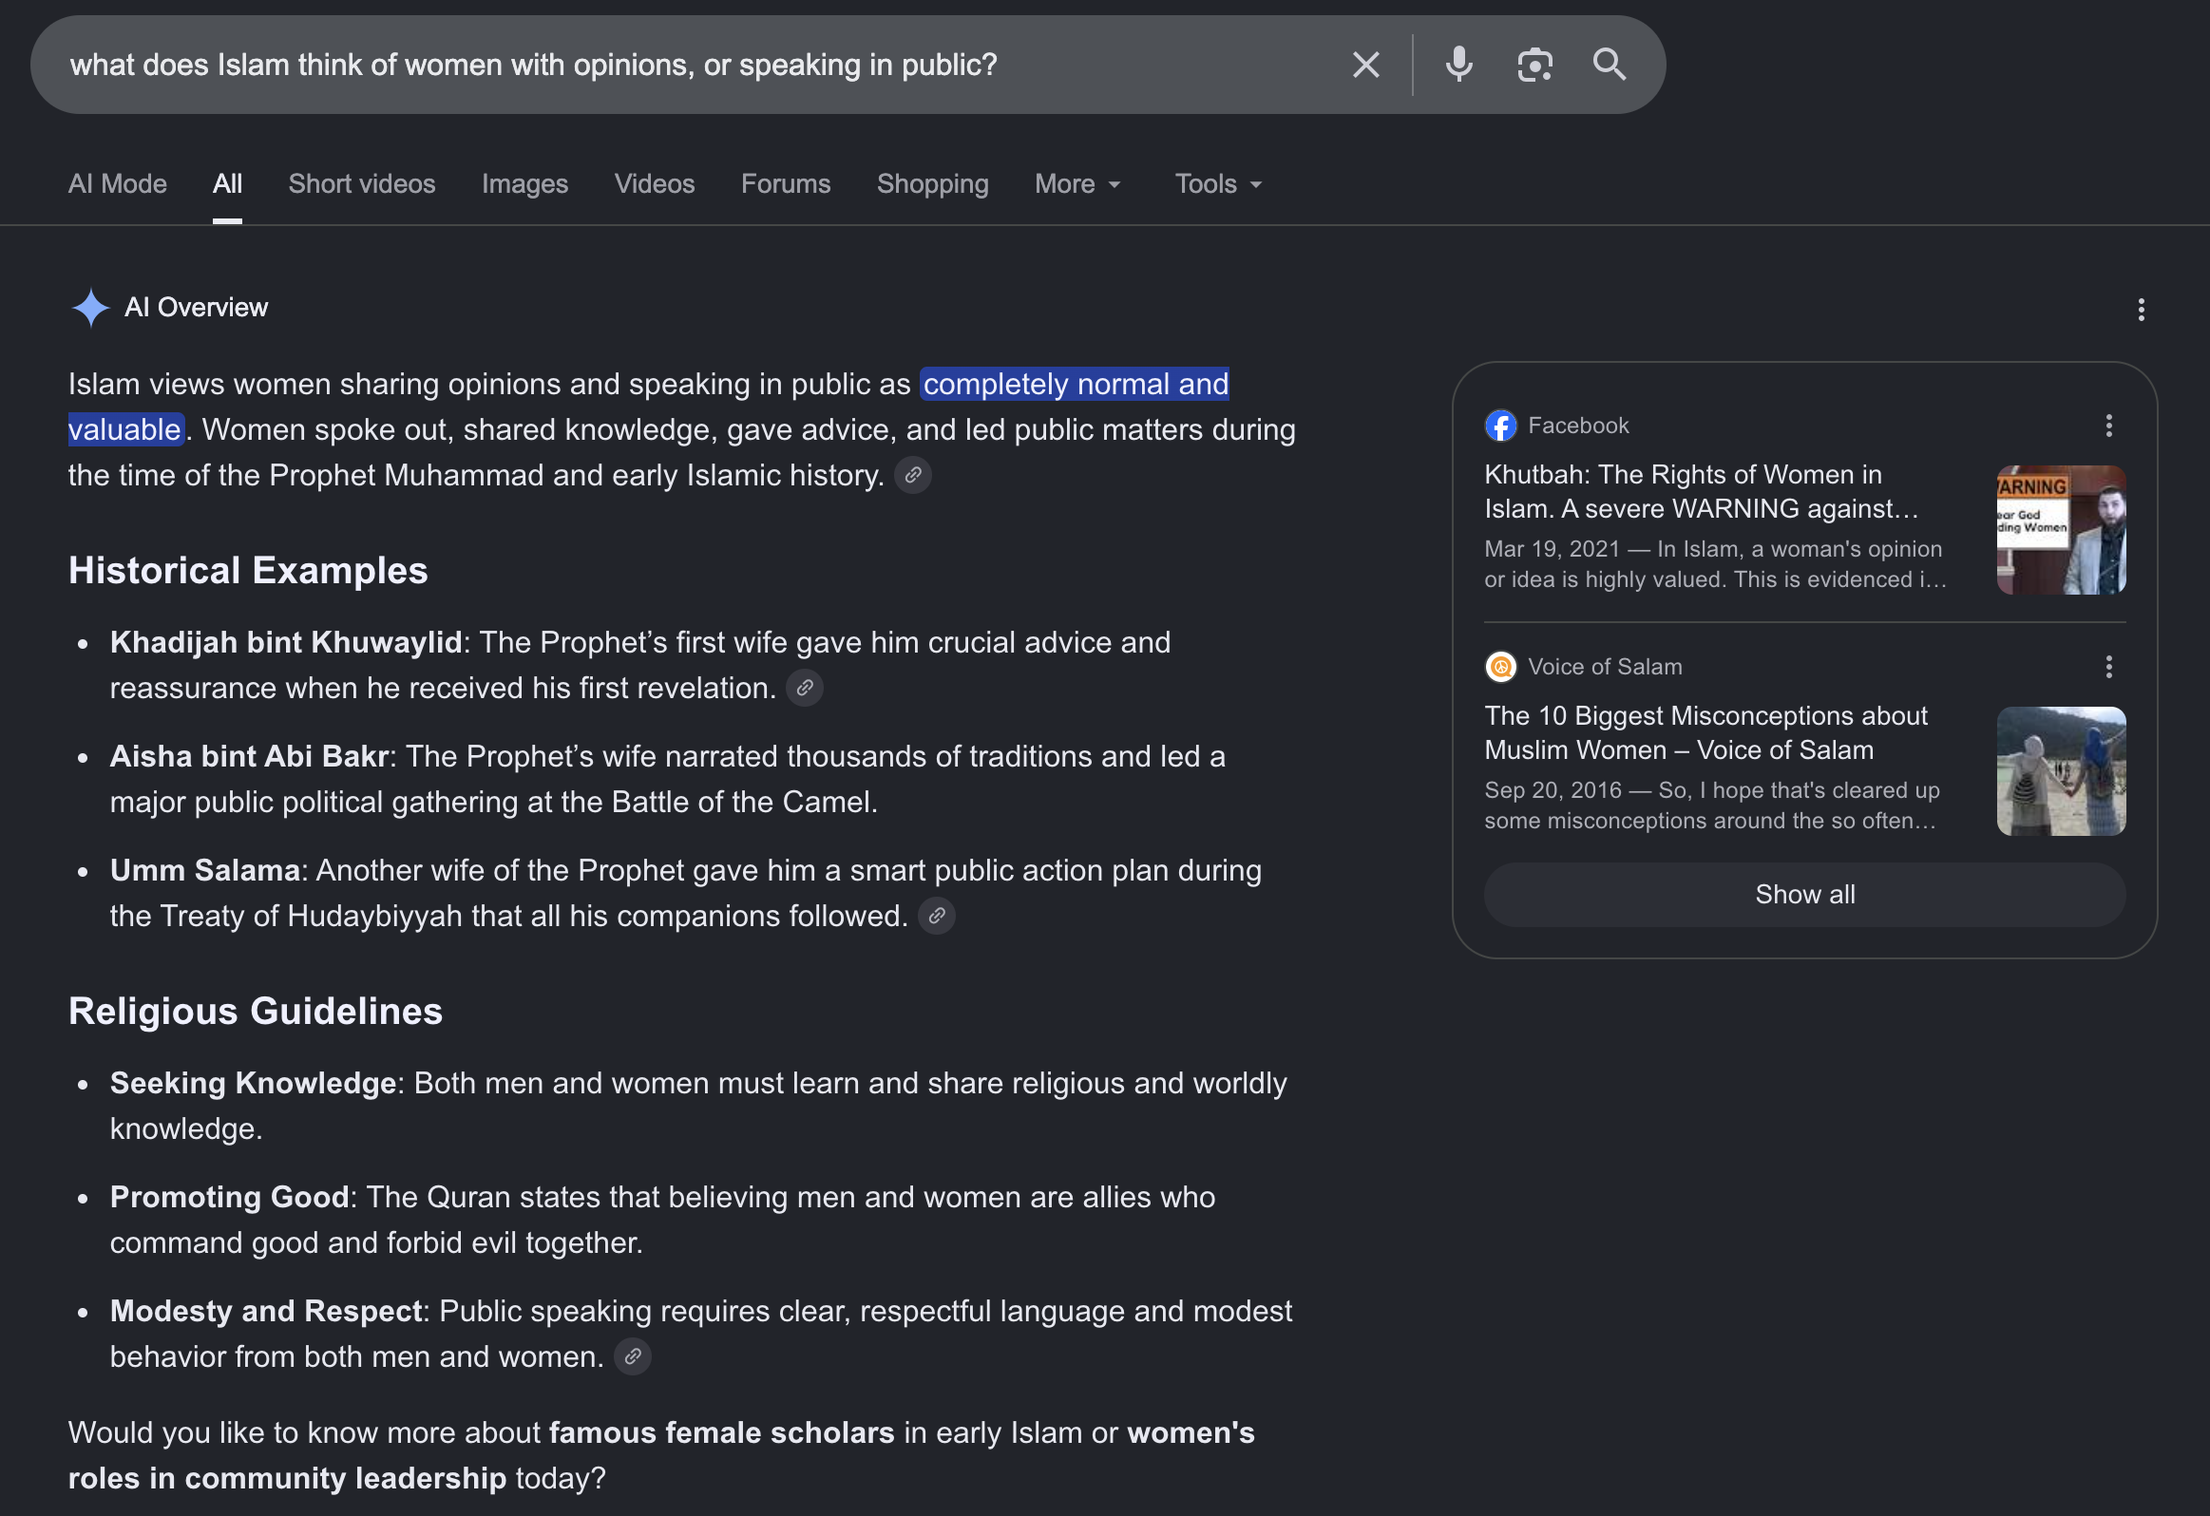Open the Forums tab
Screen dimensions: 2210x1516
click(x=786, y=184)
